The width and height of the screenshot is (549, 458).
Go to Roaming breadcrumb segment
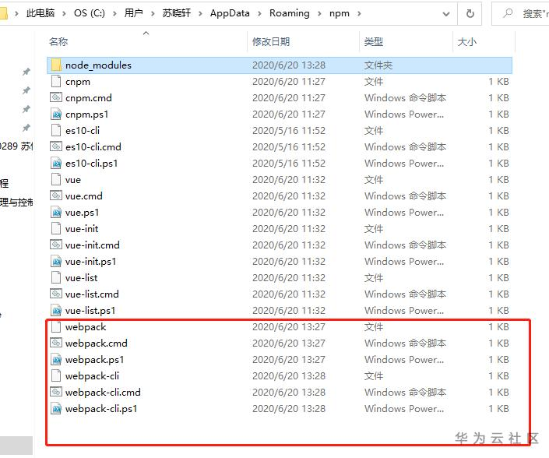289,13
